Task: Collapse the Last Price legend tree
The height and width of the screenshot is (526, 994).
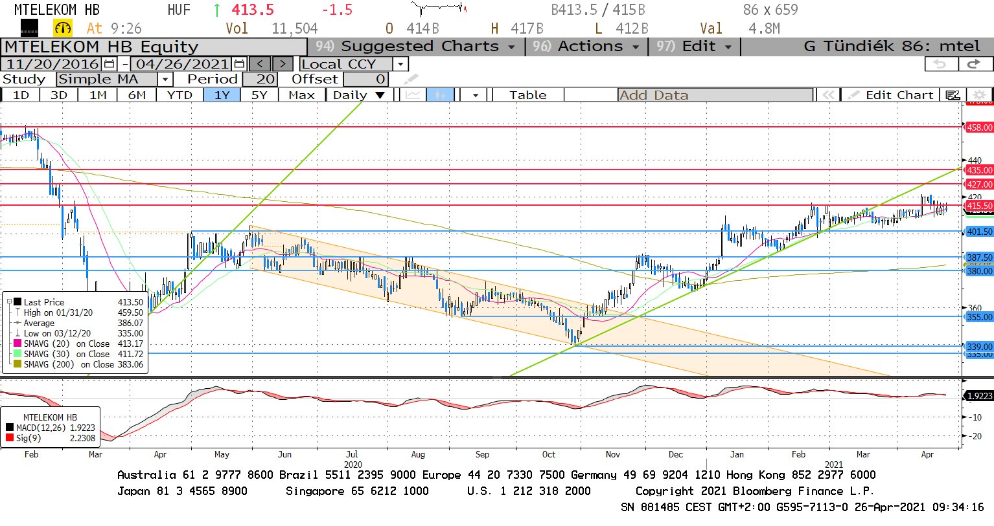Action: coord(8,302)
